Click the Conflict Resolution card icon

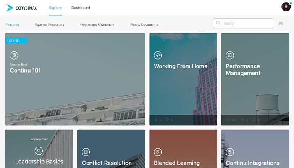pos(86,152)
